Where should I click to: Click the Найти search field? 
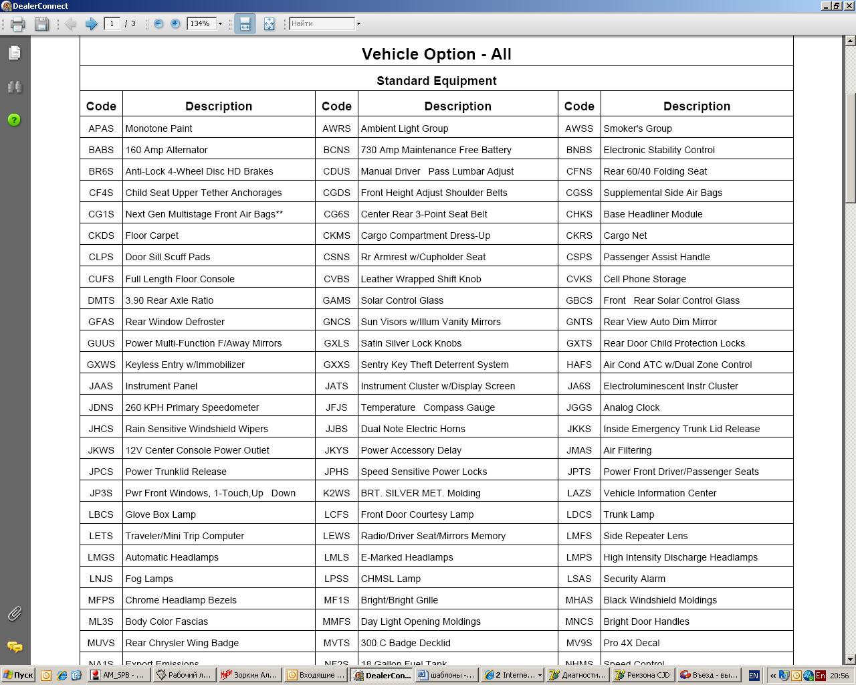pos(322,23)
